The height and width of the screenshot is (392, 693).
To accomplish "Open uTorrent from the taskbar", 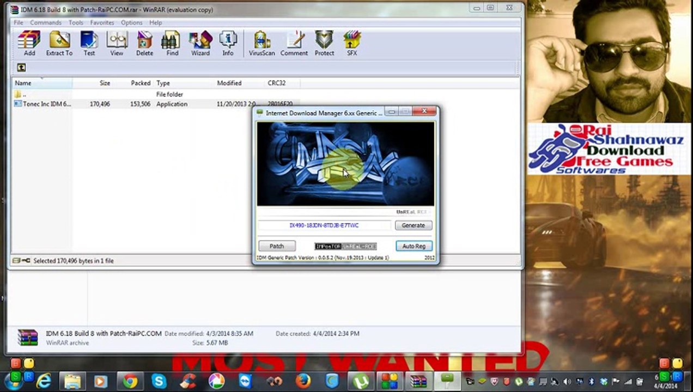I will 361,381.
